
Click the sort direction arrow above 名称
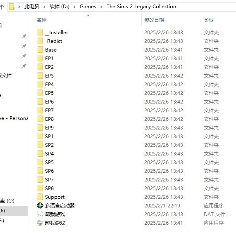pos(88,15)
